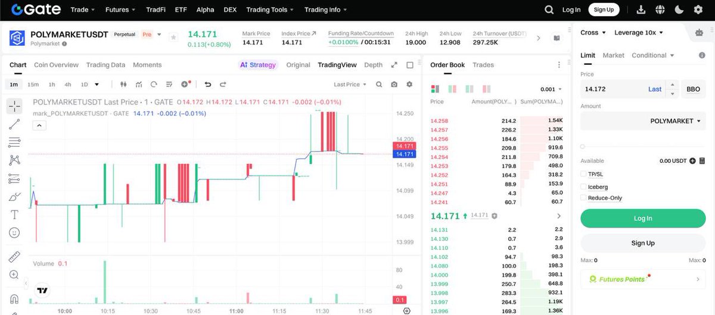Activate the chart zoom-in tool
Image resolution: width=715 pixels, height=315 pixels.
pos(14,275)
